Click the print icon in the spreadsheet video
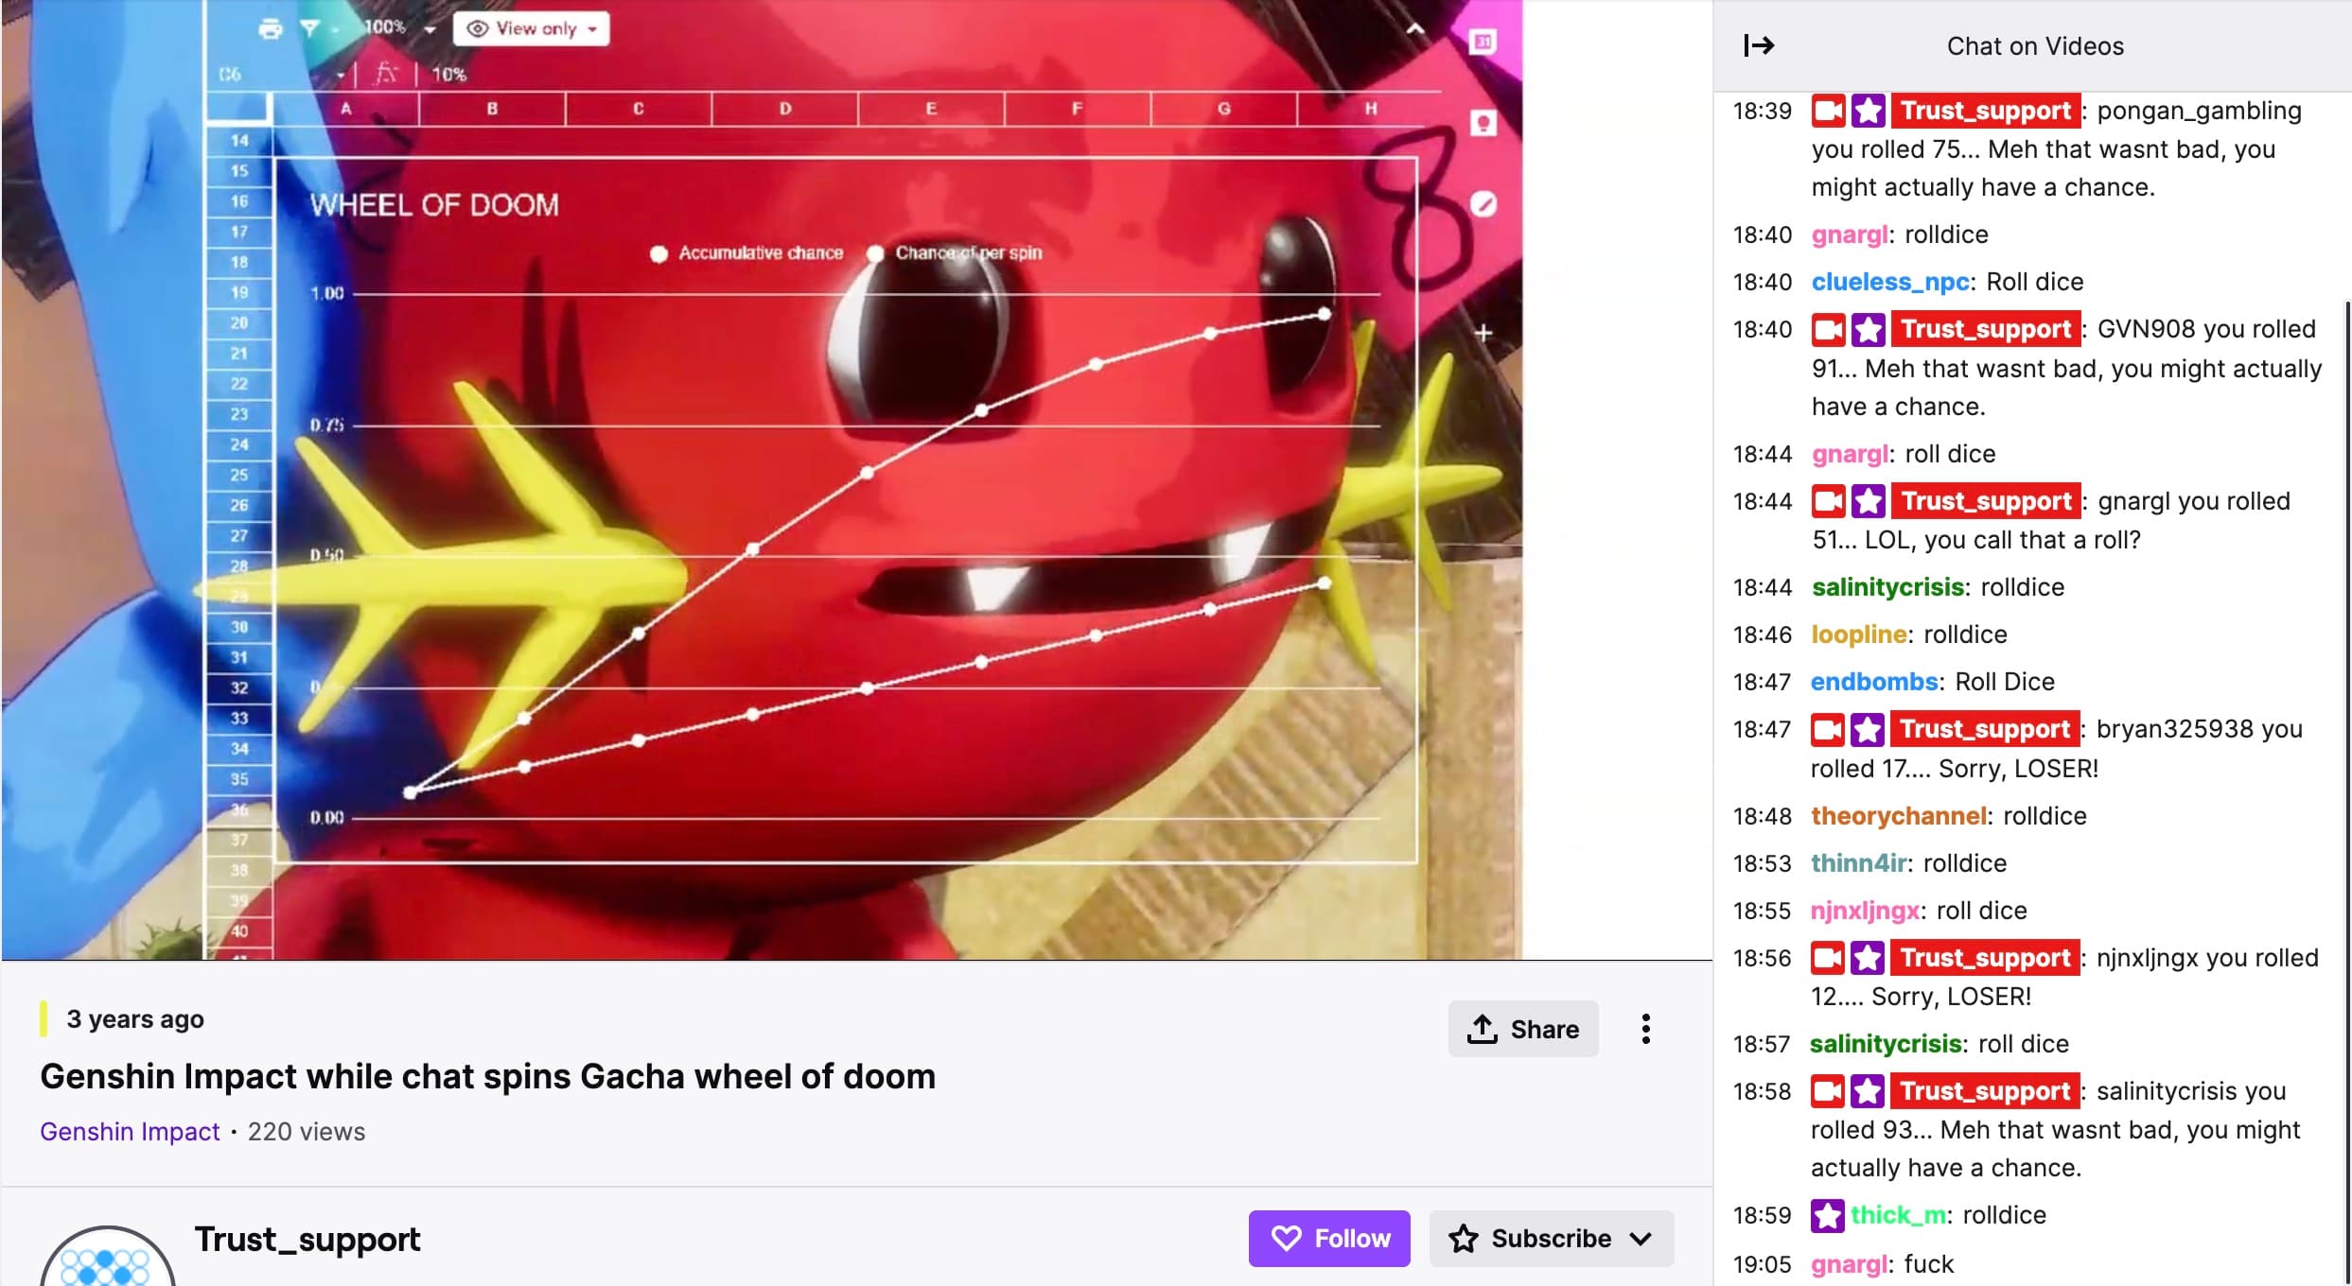Screen dimensions: 2352x1286 point(271,28)
